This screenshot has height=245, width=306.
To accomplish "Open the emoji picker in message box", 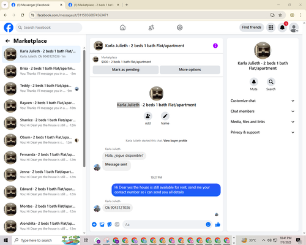I will 208,225.
